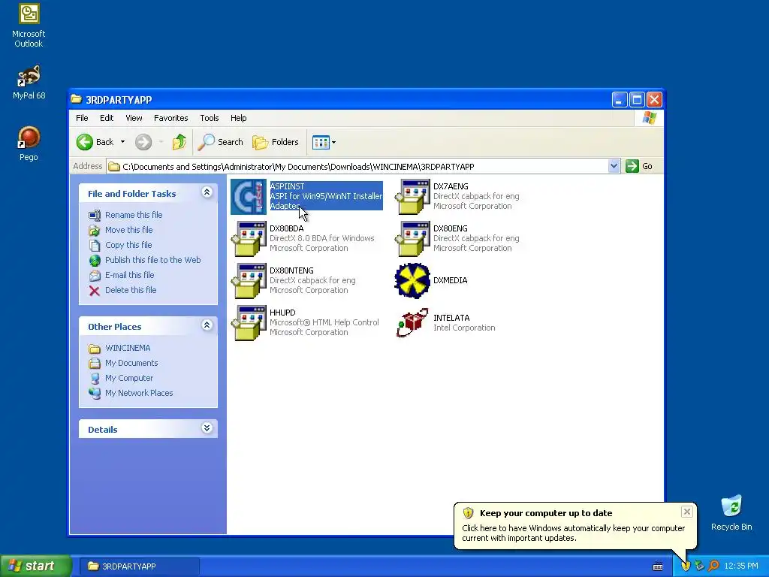Click the Up folder toolbar icon
This screenshot has height=577, width=769.
coord(179,142)
